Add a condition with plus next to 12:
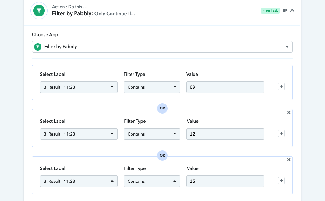The width and height of the screenshot is (325, 201). pos(281,133)
